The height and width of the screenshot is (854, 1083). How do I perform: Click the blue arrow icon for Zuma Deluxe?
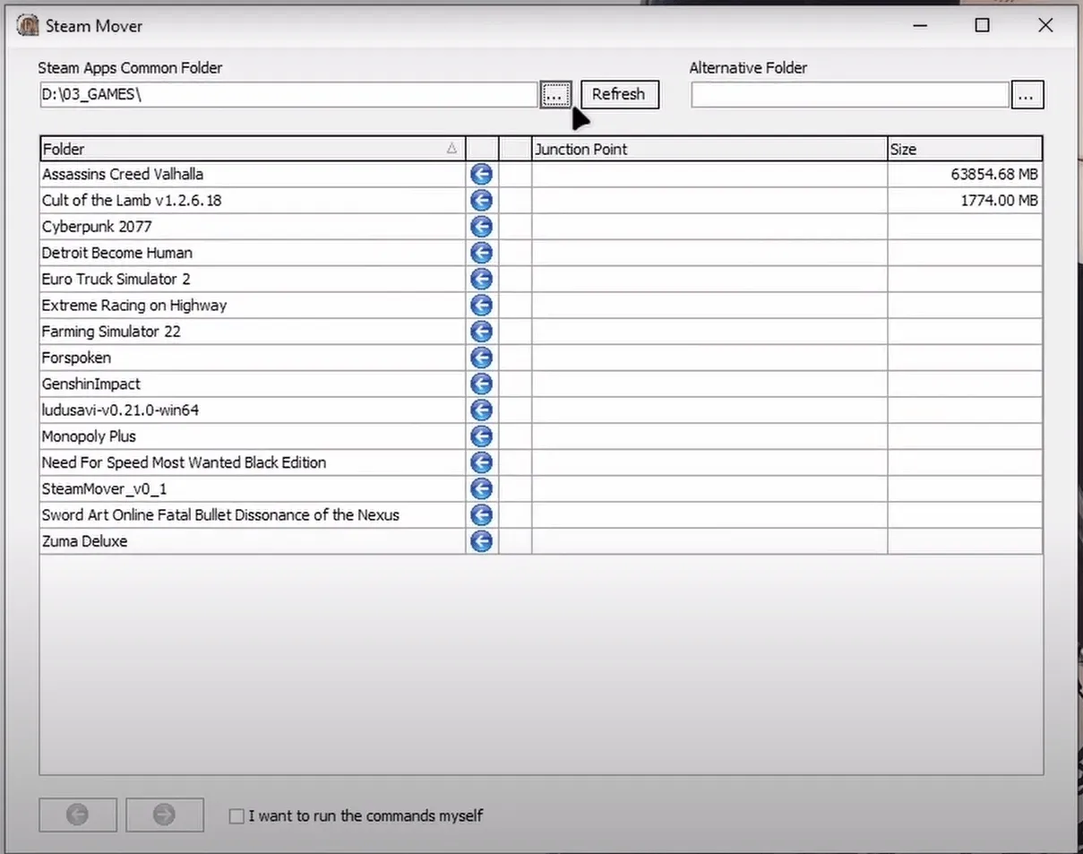click(481, 541)
